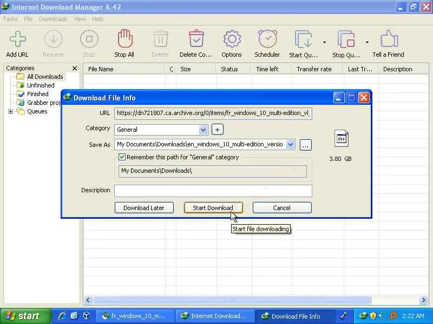This screenshot has width=433, height=324.
Task: Click Download Later button
Action: [x=144, y=208]
